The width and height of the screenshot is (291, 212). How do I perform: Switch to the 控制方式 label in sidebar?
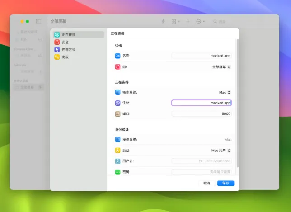pyautogui.click(x=69, y=50)
